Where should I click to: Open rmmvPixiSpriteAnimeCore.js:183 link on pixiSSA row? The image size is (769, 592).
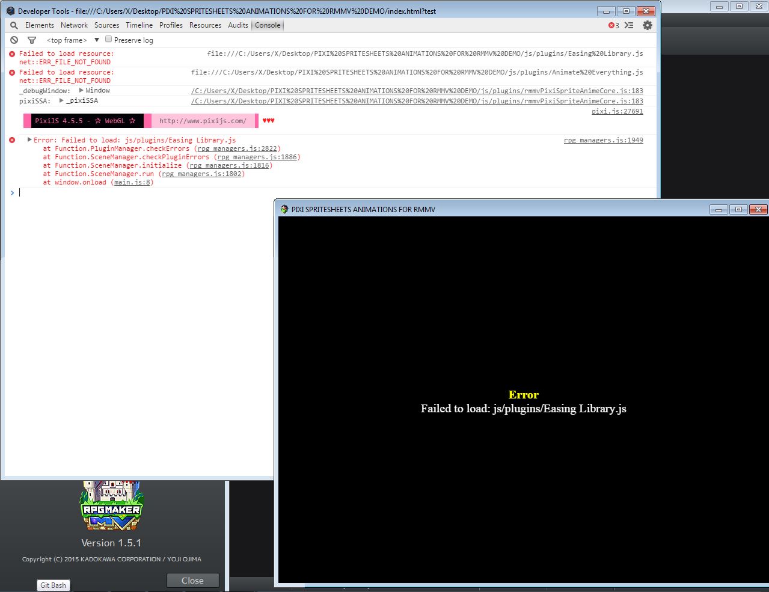pos(417,101)
